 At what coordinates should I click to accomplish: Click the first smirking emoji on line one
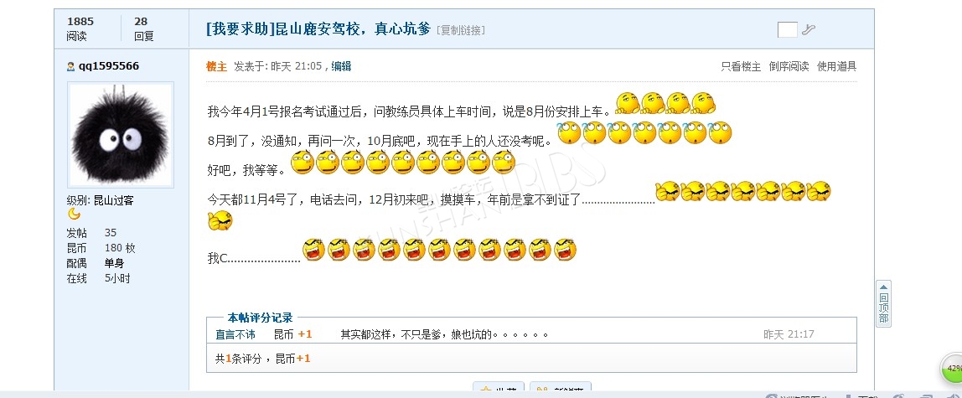point(627,103)
